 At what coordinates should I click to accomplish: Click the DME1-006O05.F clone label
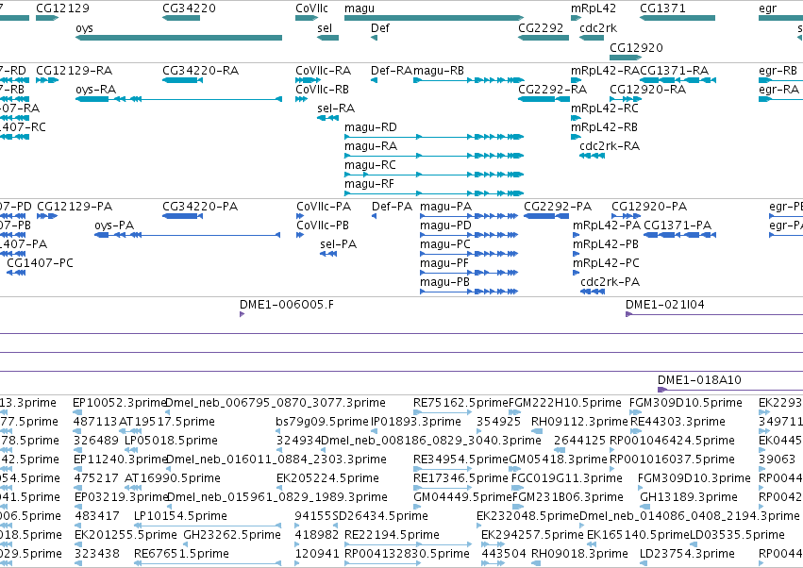point(287,305)
